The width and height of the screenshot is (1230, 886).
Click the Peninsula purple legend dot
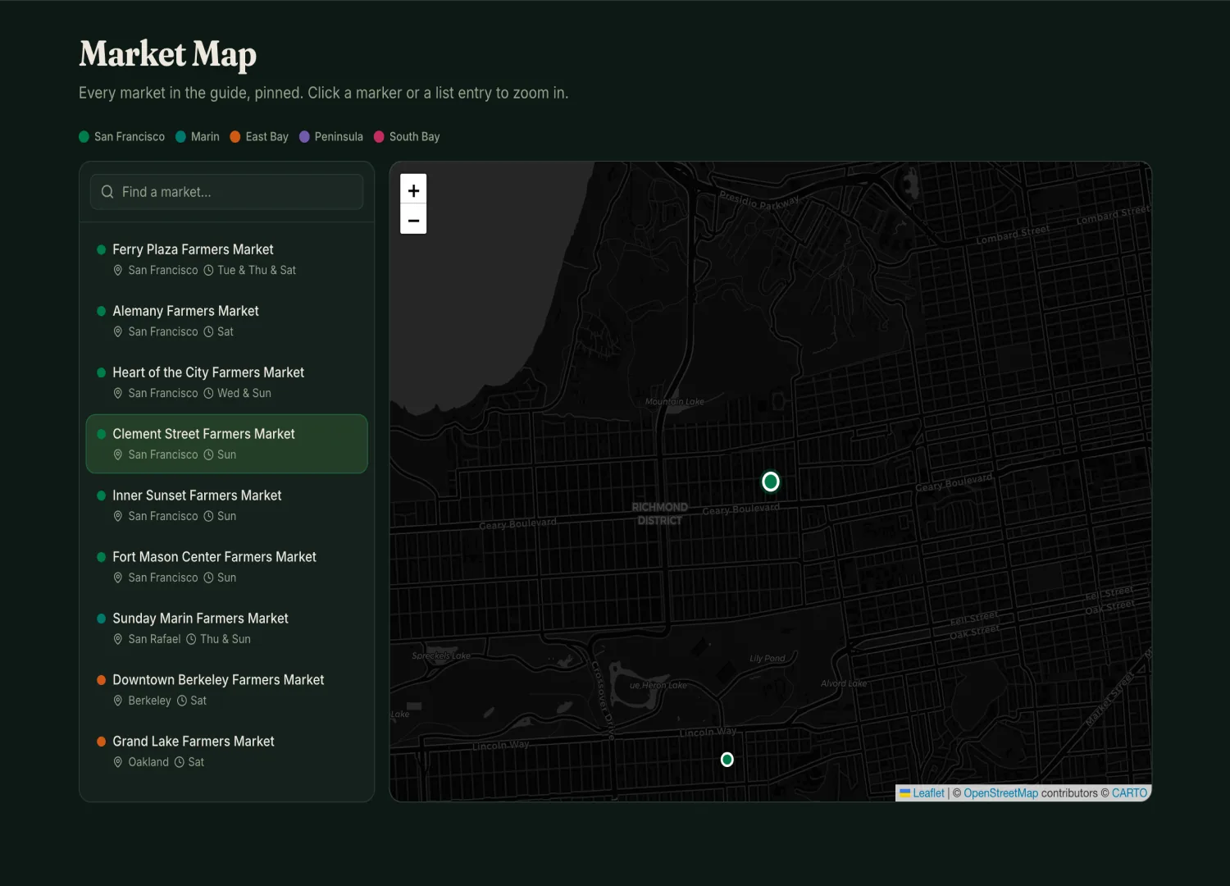pos(304,137)
